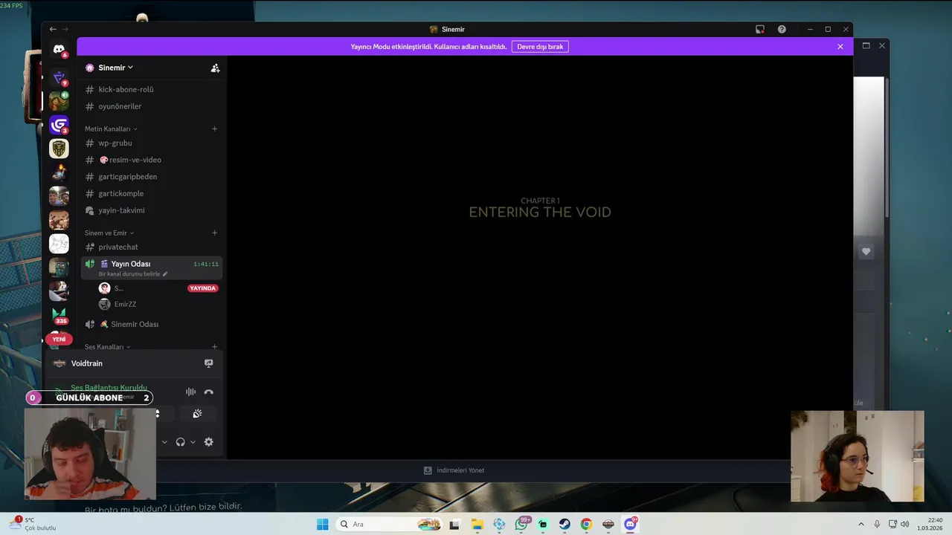The width and height of the screenshot is (952, 535).
Task: Open the Windows Start menu
Action: (322, 525)
